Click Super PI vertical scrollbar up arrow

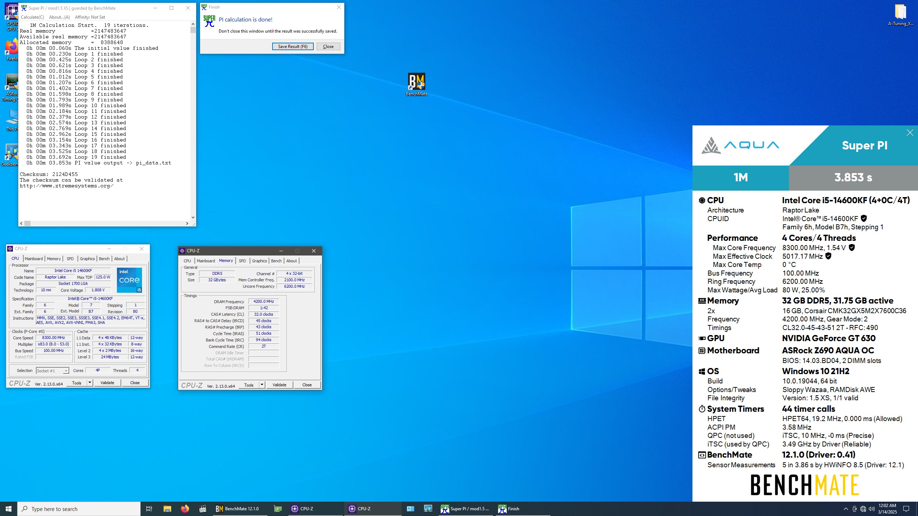[x=193, y=24]
